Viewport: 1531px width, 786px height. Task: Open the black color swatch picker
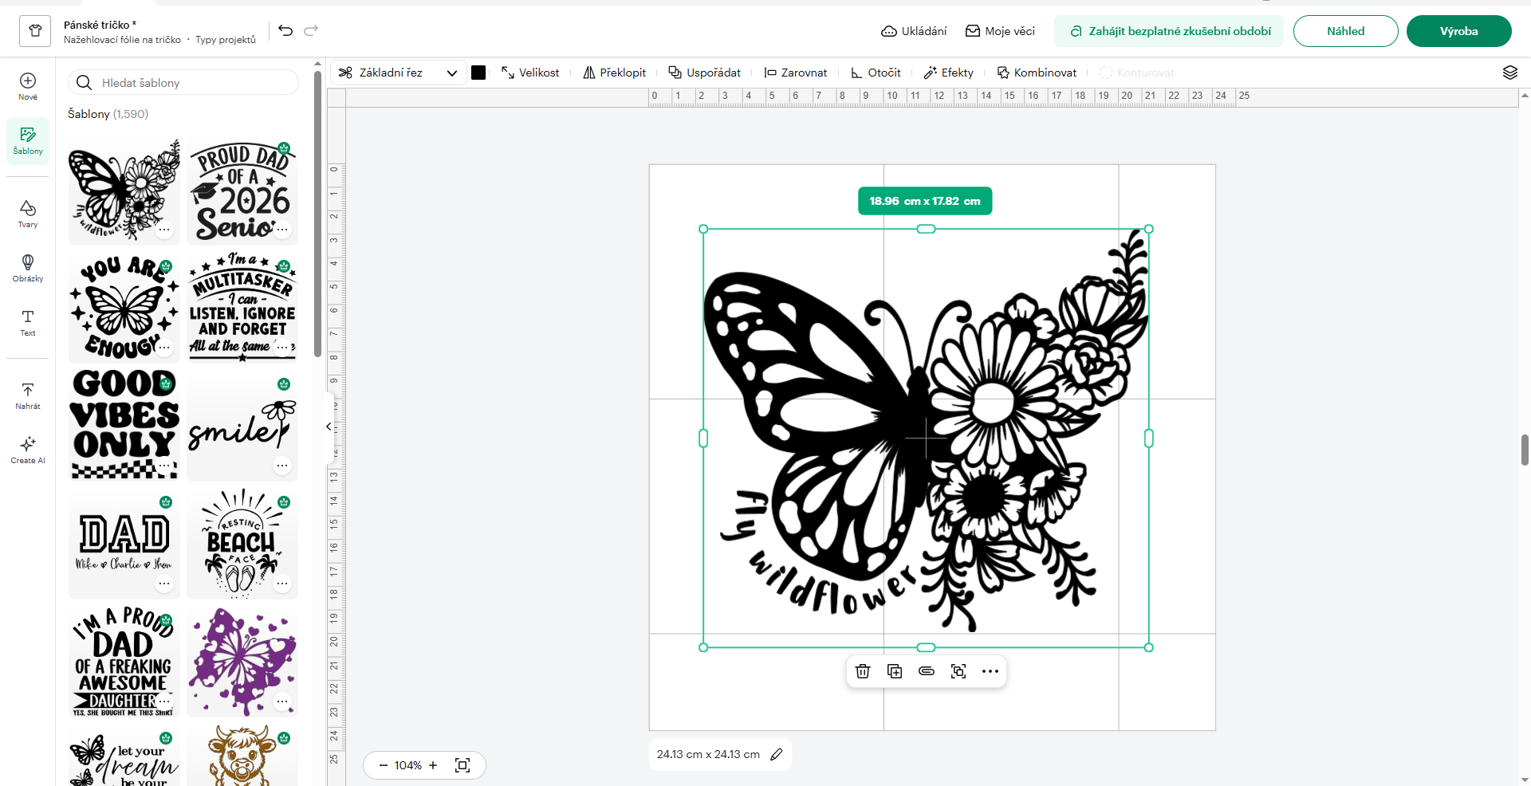[x=478, y=73]
